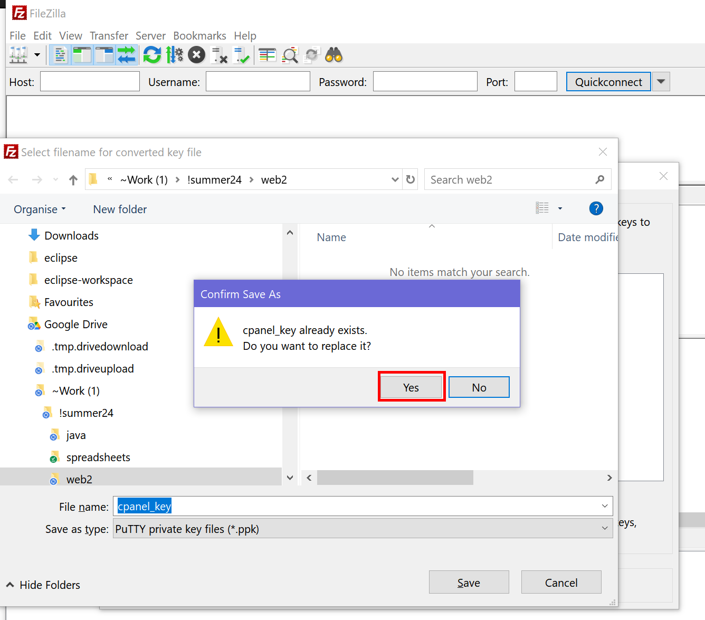Click !summer24 in address breadcrumb
The image size is (705, 620).
(214, 179)
